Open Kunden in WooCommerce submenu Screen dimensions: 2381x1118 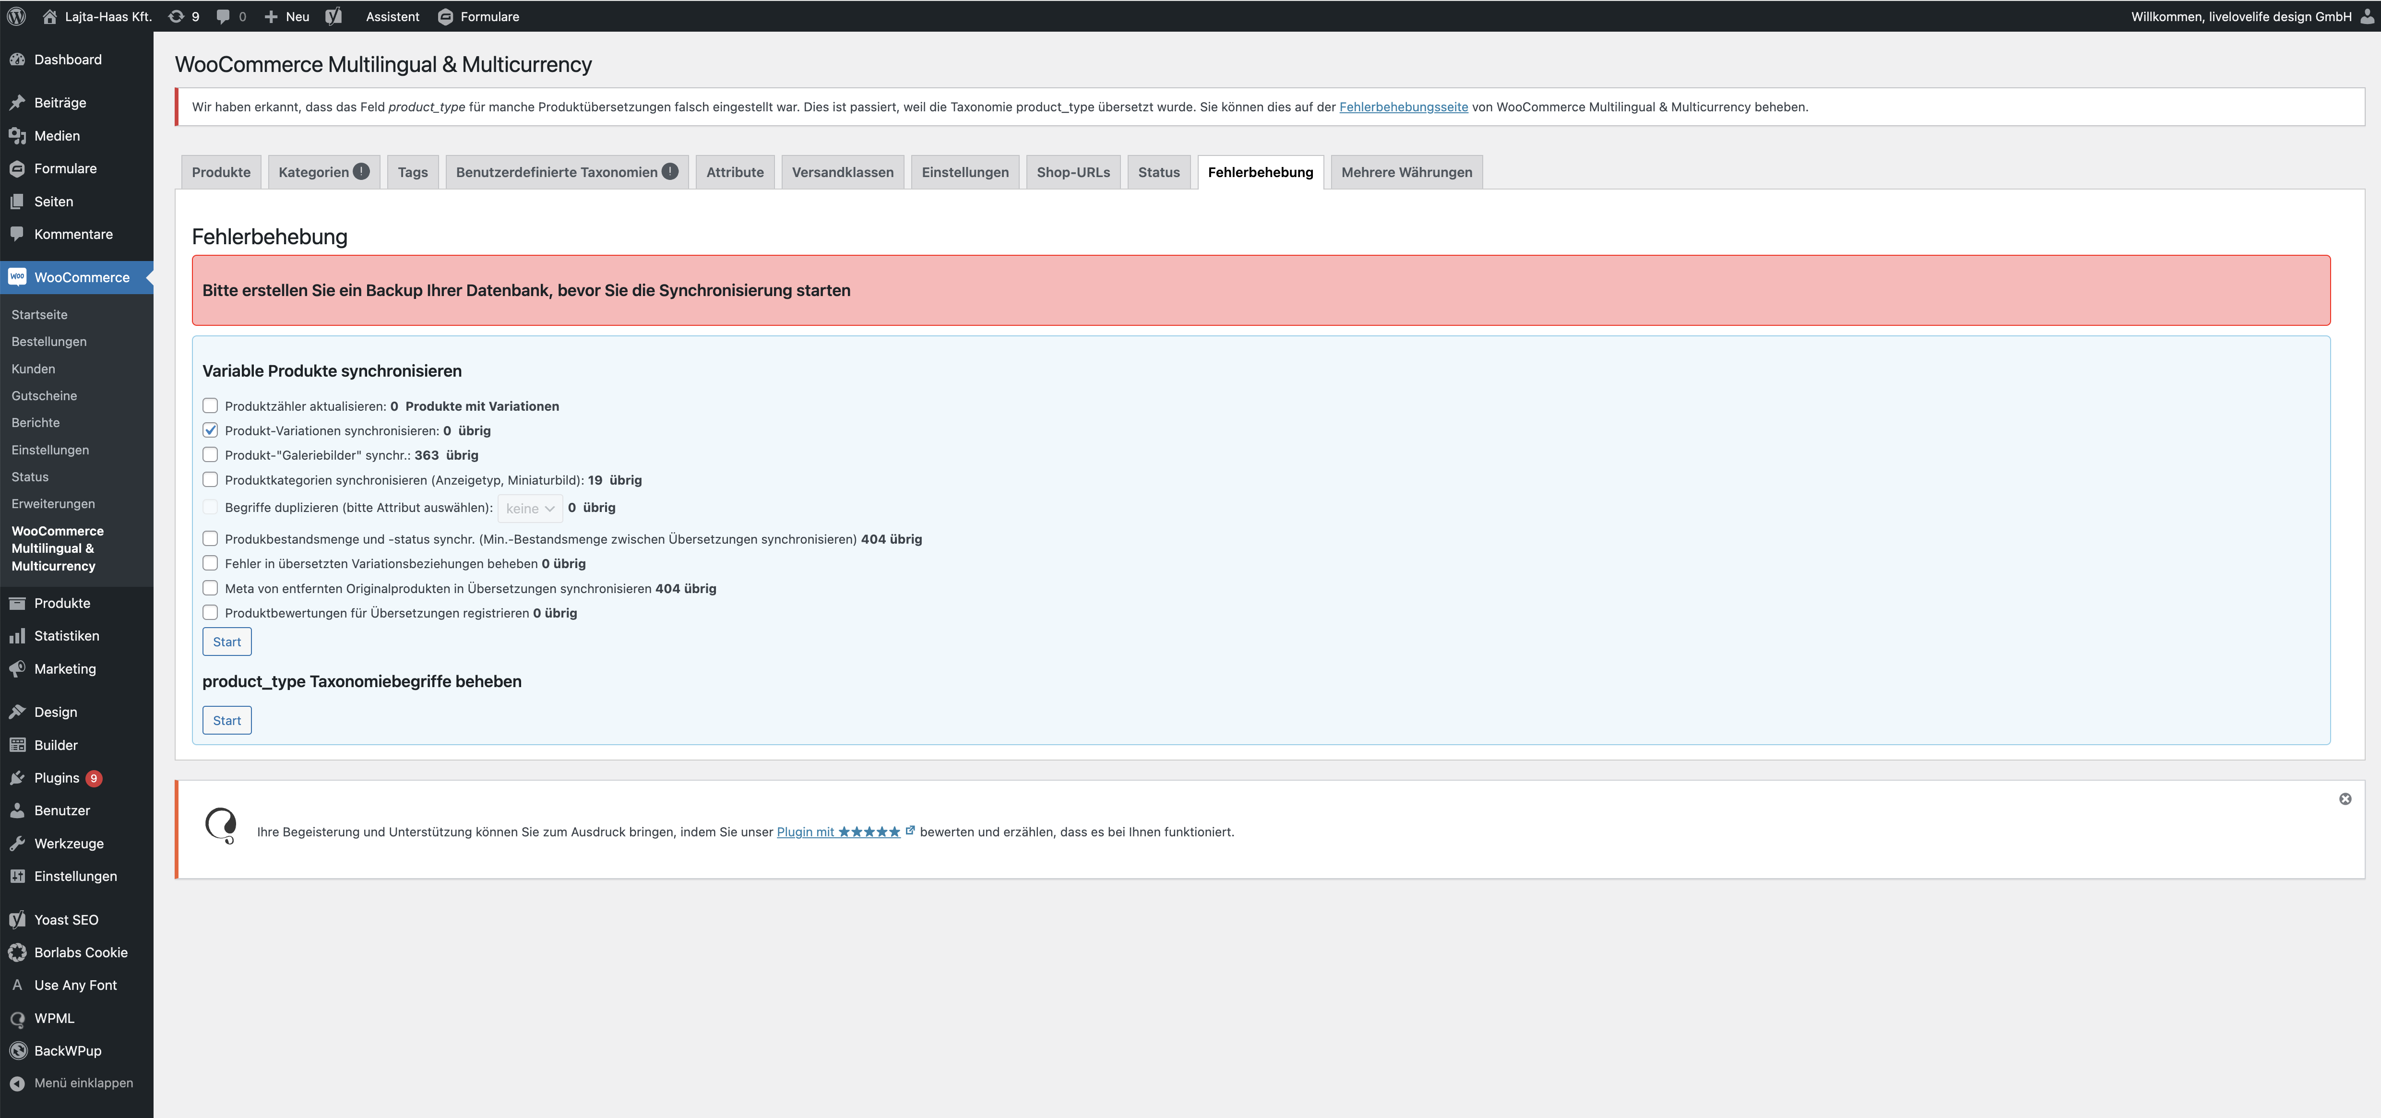(33, 369)
